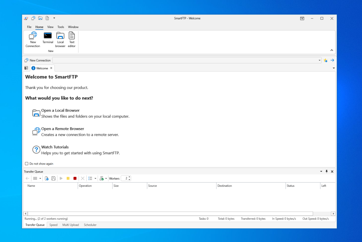Image resolution: width=362 pixels, height=242 pixels.
Task: Open the quick access toolbar dropdown arrow
Action: pyautogui.click(x=54, y=18)
